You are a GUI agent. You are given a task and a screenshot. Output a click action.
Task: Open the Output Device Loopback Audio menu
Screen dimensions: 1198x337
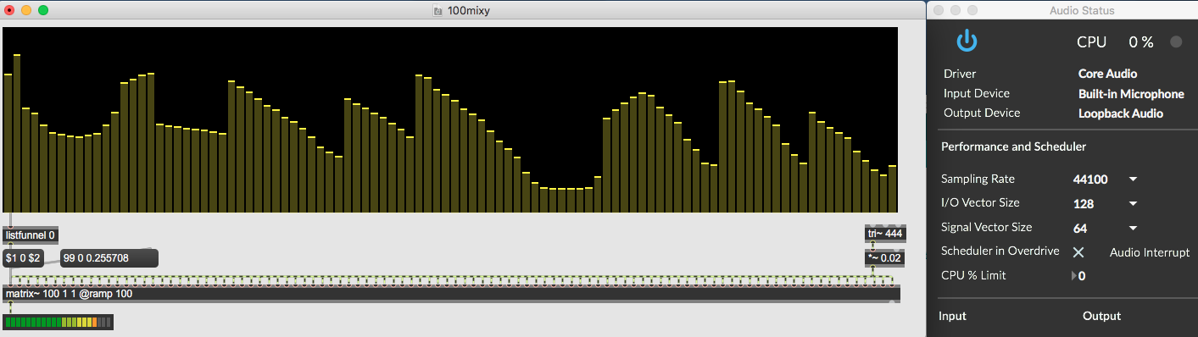pos(1120,113)
